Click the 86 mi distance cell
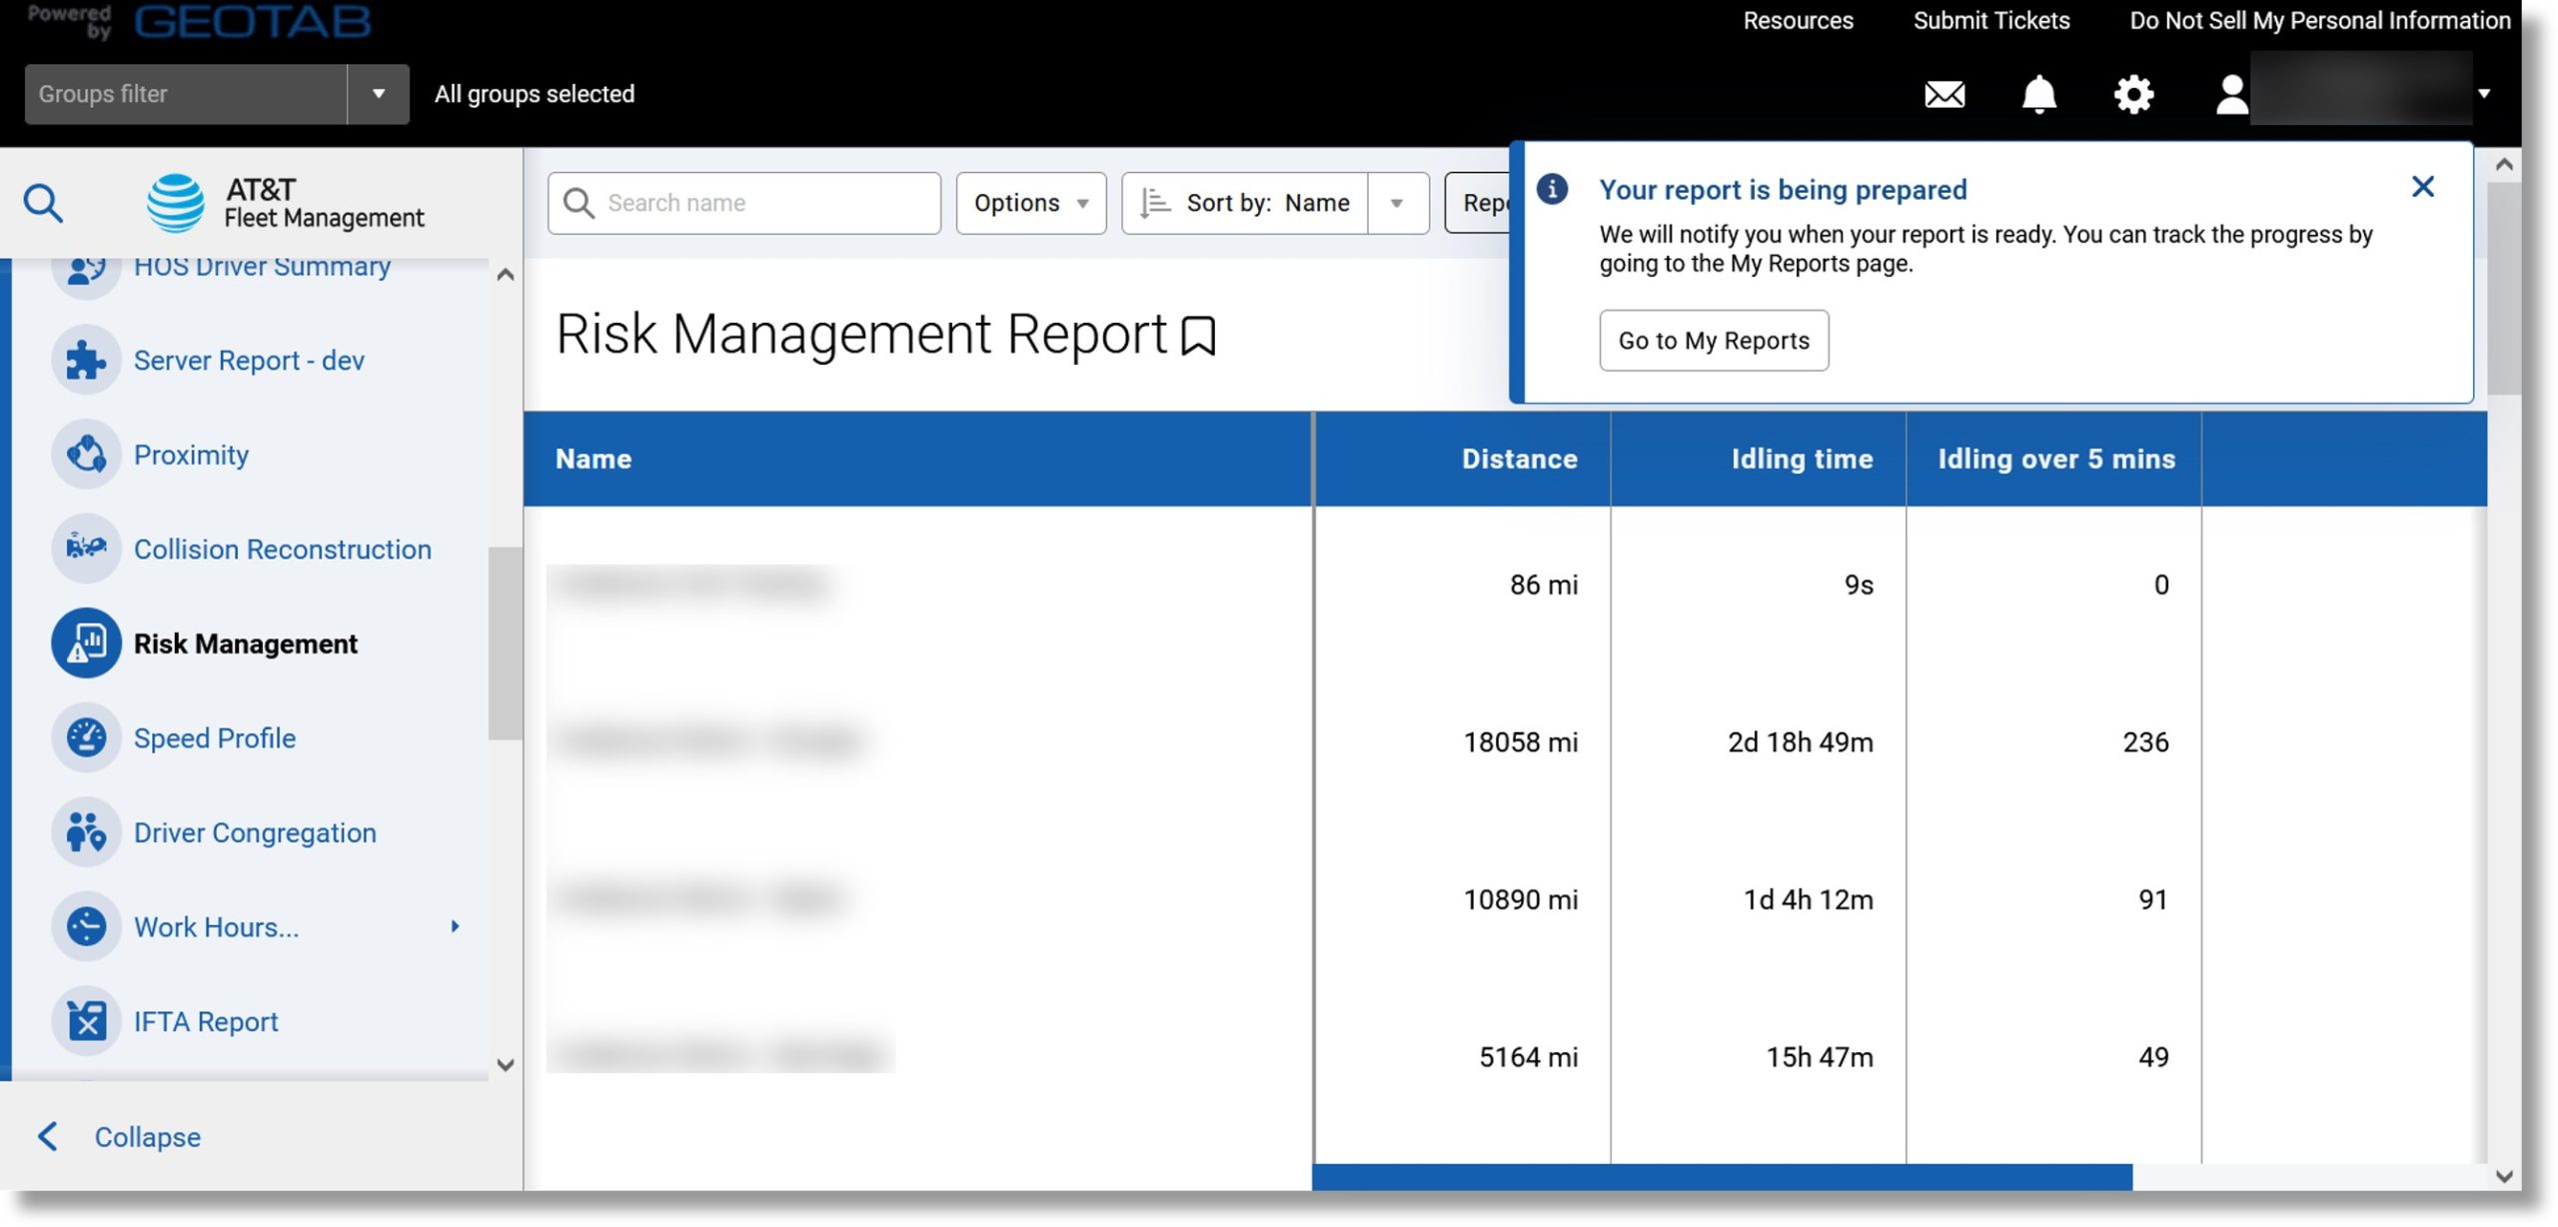2558x1227 pixels. click(1544, 585)
